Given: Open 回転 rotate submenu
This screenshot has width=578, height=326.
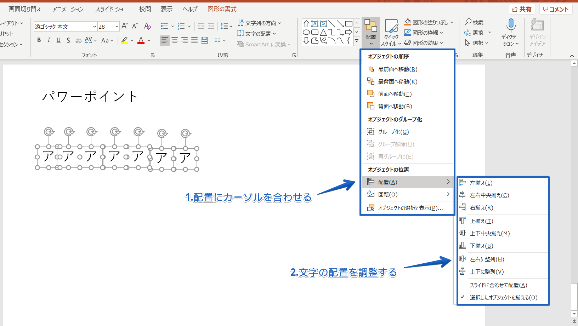Looking at the screenshot, I should point(408,194).
